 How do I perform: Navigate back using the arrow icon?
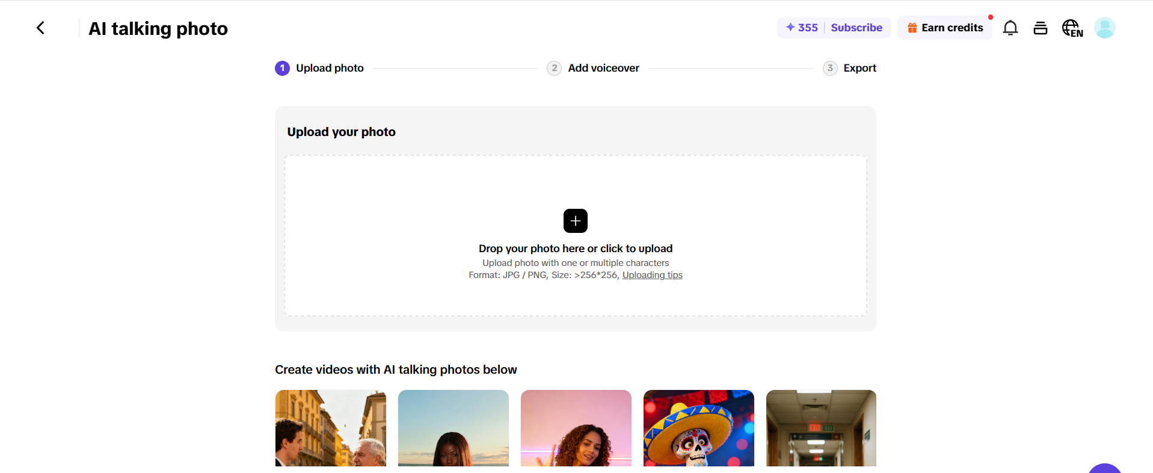click(40, 28)
